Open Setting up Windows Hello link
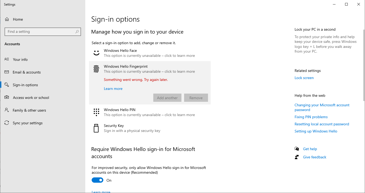This screenshot has width=365, height=193. point(316,131)
